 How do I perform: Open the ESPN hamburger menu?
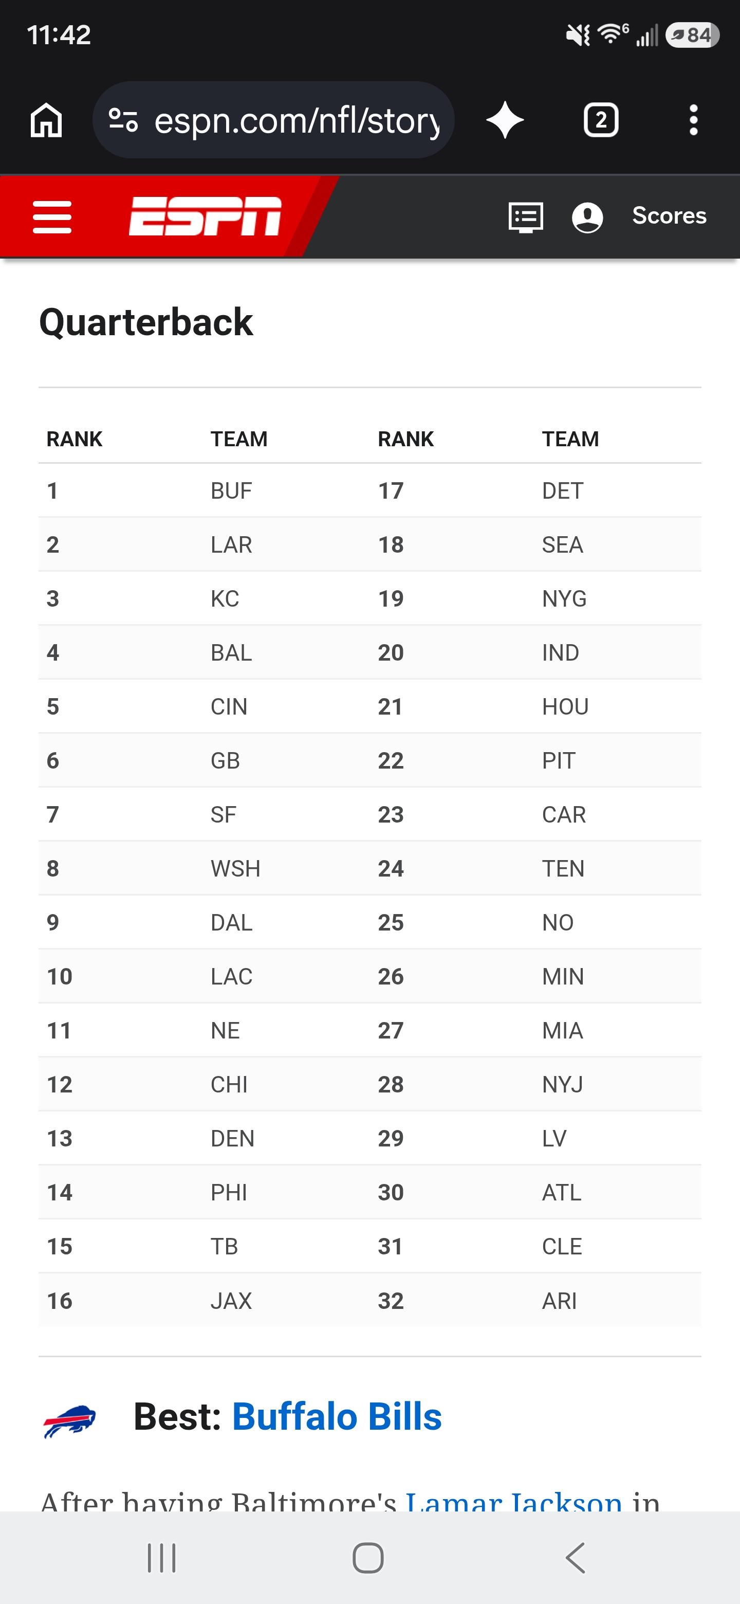click(52, 216)
